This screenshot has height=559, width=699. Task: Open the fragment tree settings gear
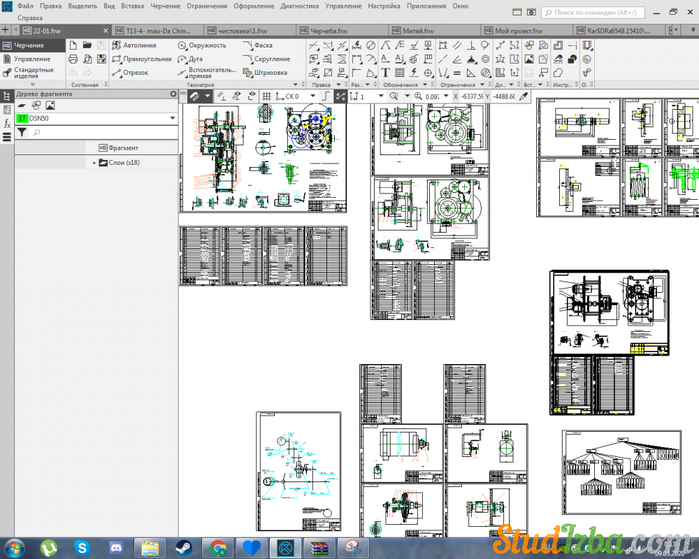coord(173,94)
